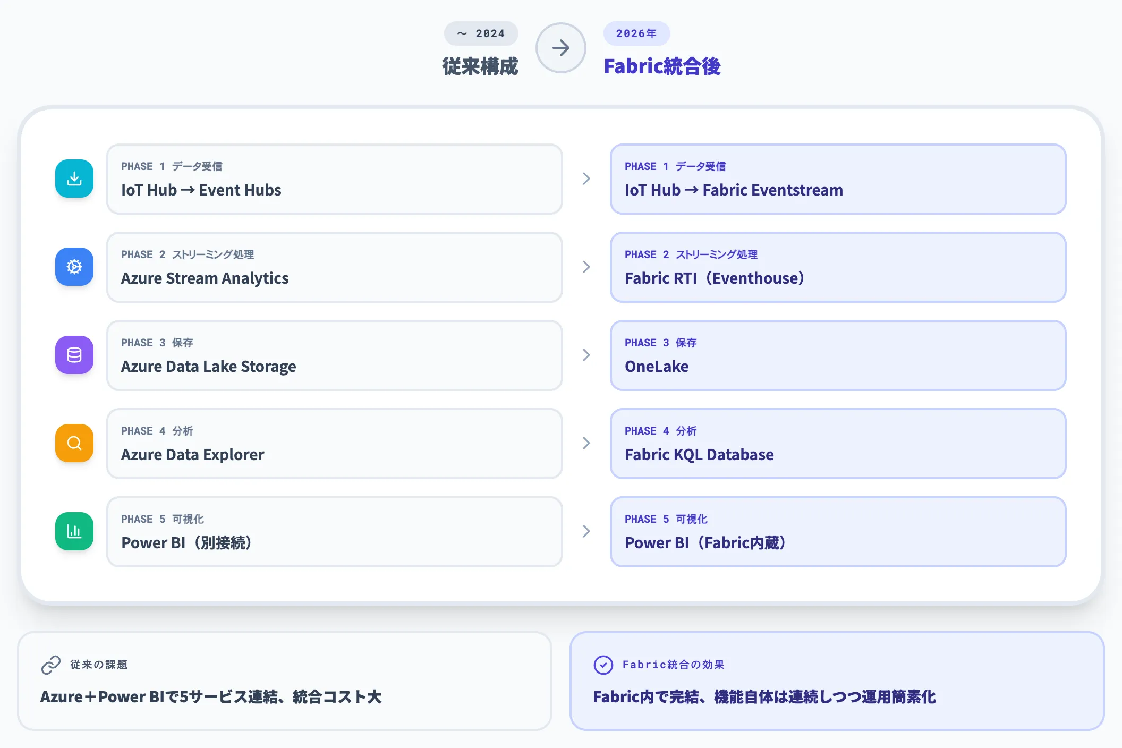This screenshot has height=748, width=1122.
Task: Open the Azure Data Explorer card
Action: pos(335,444)
